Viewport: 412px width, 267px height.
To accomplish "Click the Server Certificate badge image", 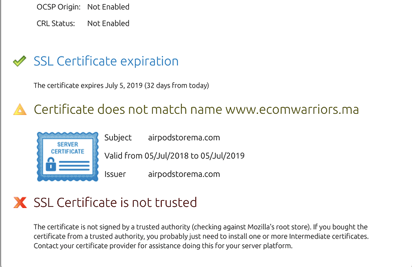I will tap(67, 157).
